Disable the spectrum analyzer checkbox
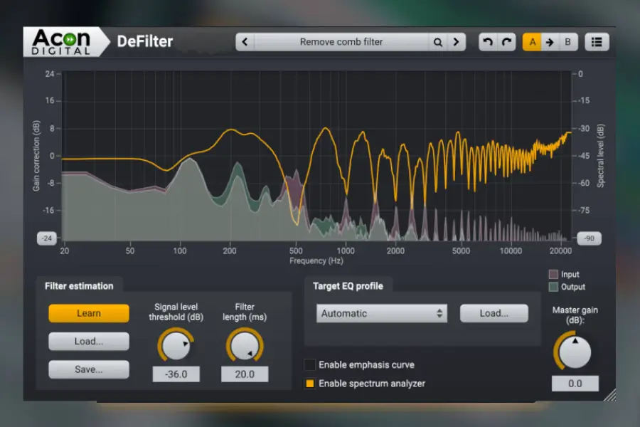Image resolution: width=640 pixels, height=427 pixels. (310, 384)
